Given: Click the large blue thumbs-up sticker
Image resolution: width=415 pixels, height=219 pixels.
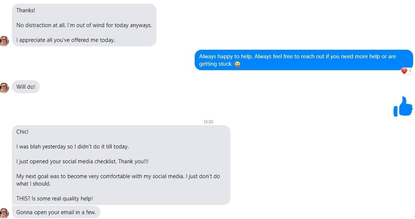Looking at the screenshot, I should pyautogui.click(x=403, y=107).
